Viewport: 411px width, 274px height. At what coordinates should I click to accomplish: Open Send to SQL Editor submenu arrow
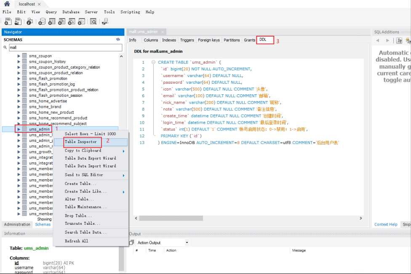(x=123, y=176)
